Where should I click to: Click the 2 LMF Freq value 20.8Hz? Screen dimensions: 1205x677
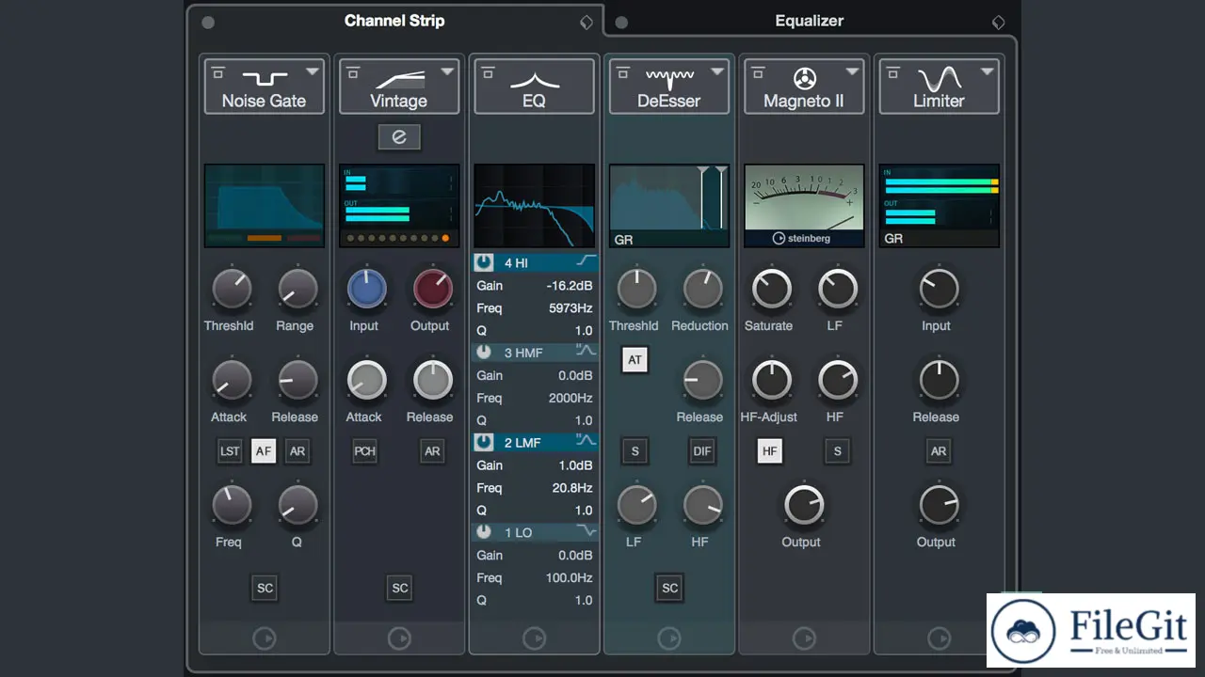pyautogui.click(x=572, y=488)
